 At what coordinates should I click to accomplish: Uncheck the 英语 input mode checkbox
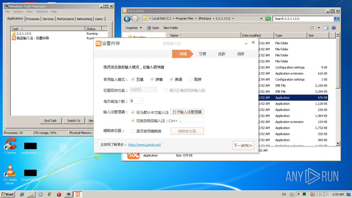coord(172,79)
